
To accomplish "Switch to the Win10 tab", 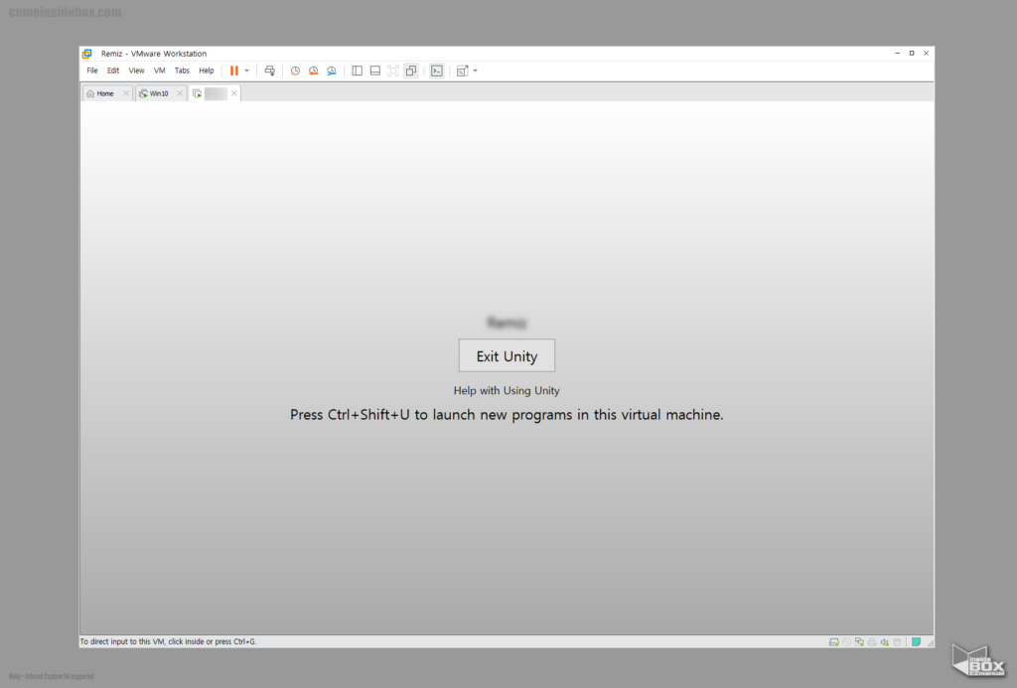I will point(158,93).
